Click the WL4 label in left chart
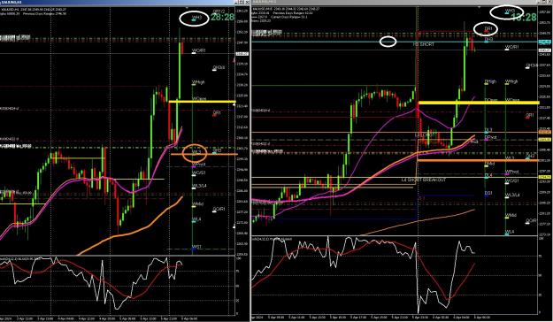This screenshot has height=322, width=553. 196,219
